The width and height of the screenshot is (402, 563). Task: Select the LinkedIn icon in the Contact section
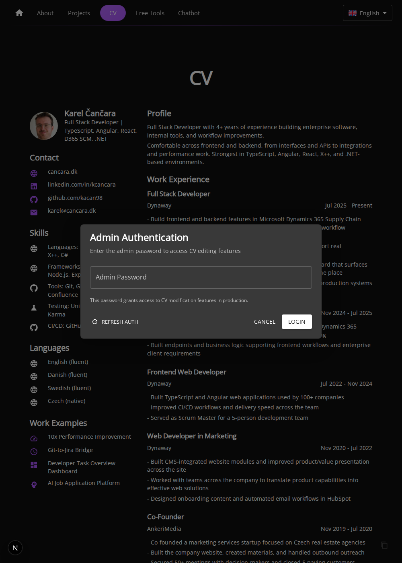(34, 186)
